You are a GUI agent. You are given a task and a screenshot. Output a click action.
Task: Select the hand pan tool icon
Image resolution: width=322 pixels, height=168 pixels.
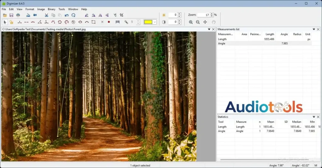click(214, 22)
